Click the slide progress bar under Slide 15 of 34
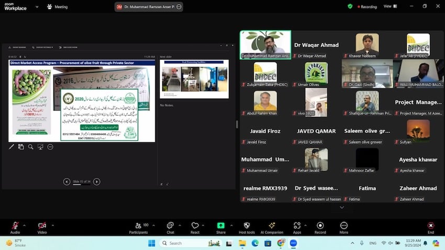 point(82,184)
